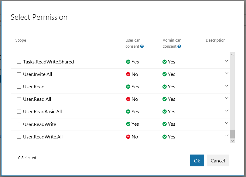Click red No icon for User.ReadWrite.All
Viewport: 246px width, 177px height.
click(128, 137)
